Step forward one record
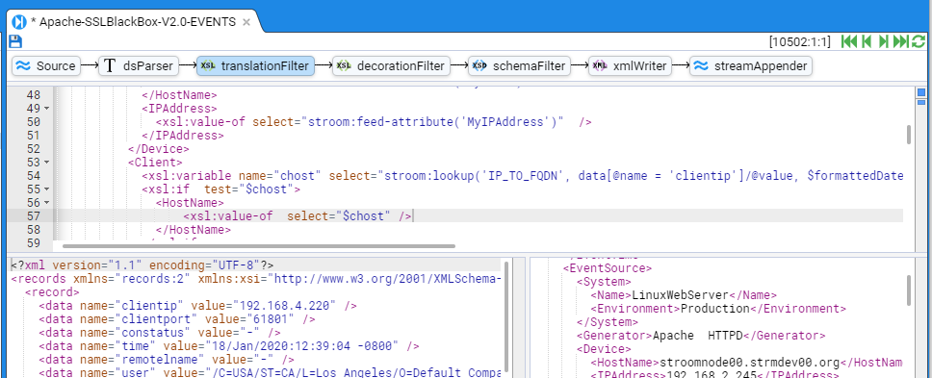The height and width of the screenshot is (378, 932). (x=883, y=41)
